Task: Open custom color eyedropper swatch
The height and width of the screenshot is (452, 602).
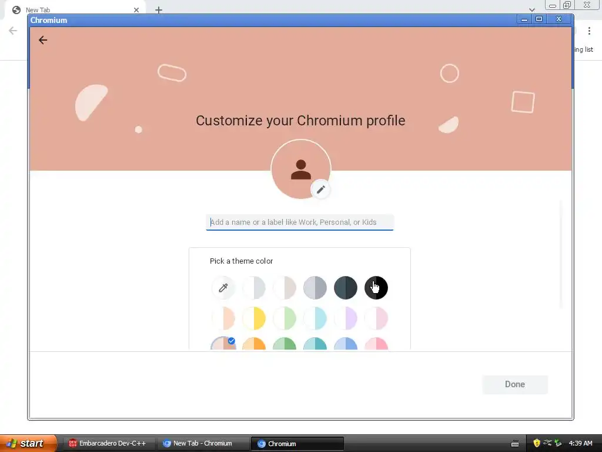Action: (x=223, y=287)
